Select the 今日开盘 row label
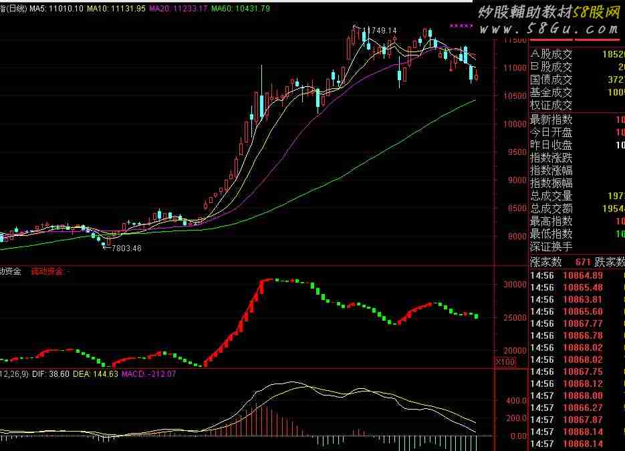This screenshot has height=451, width=625. (551, 132)
